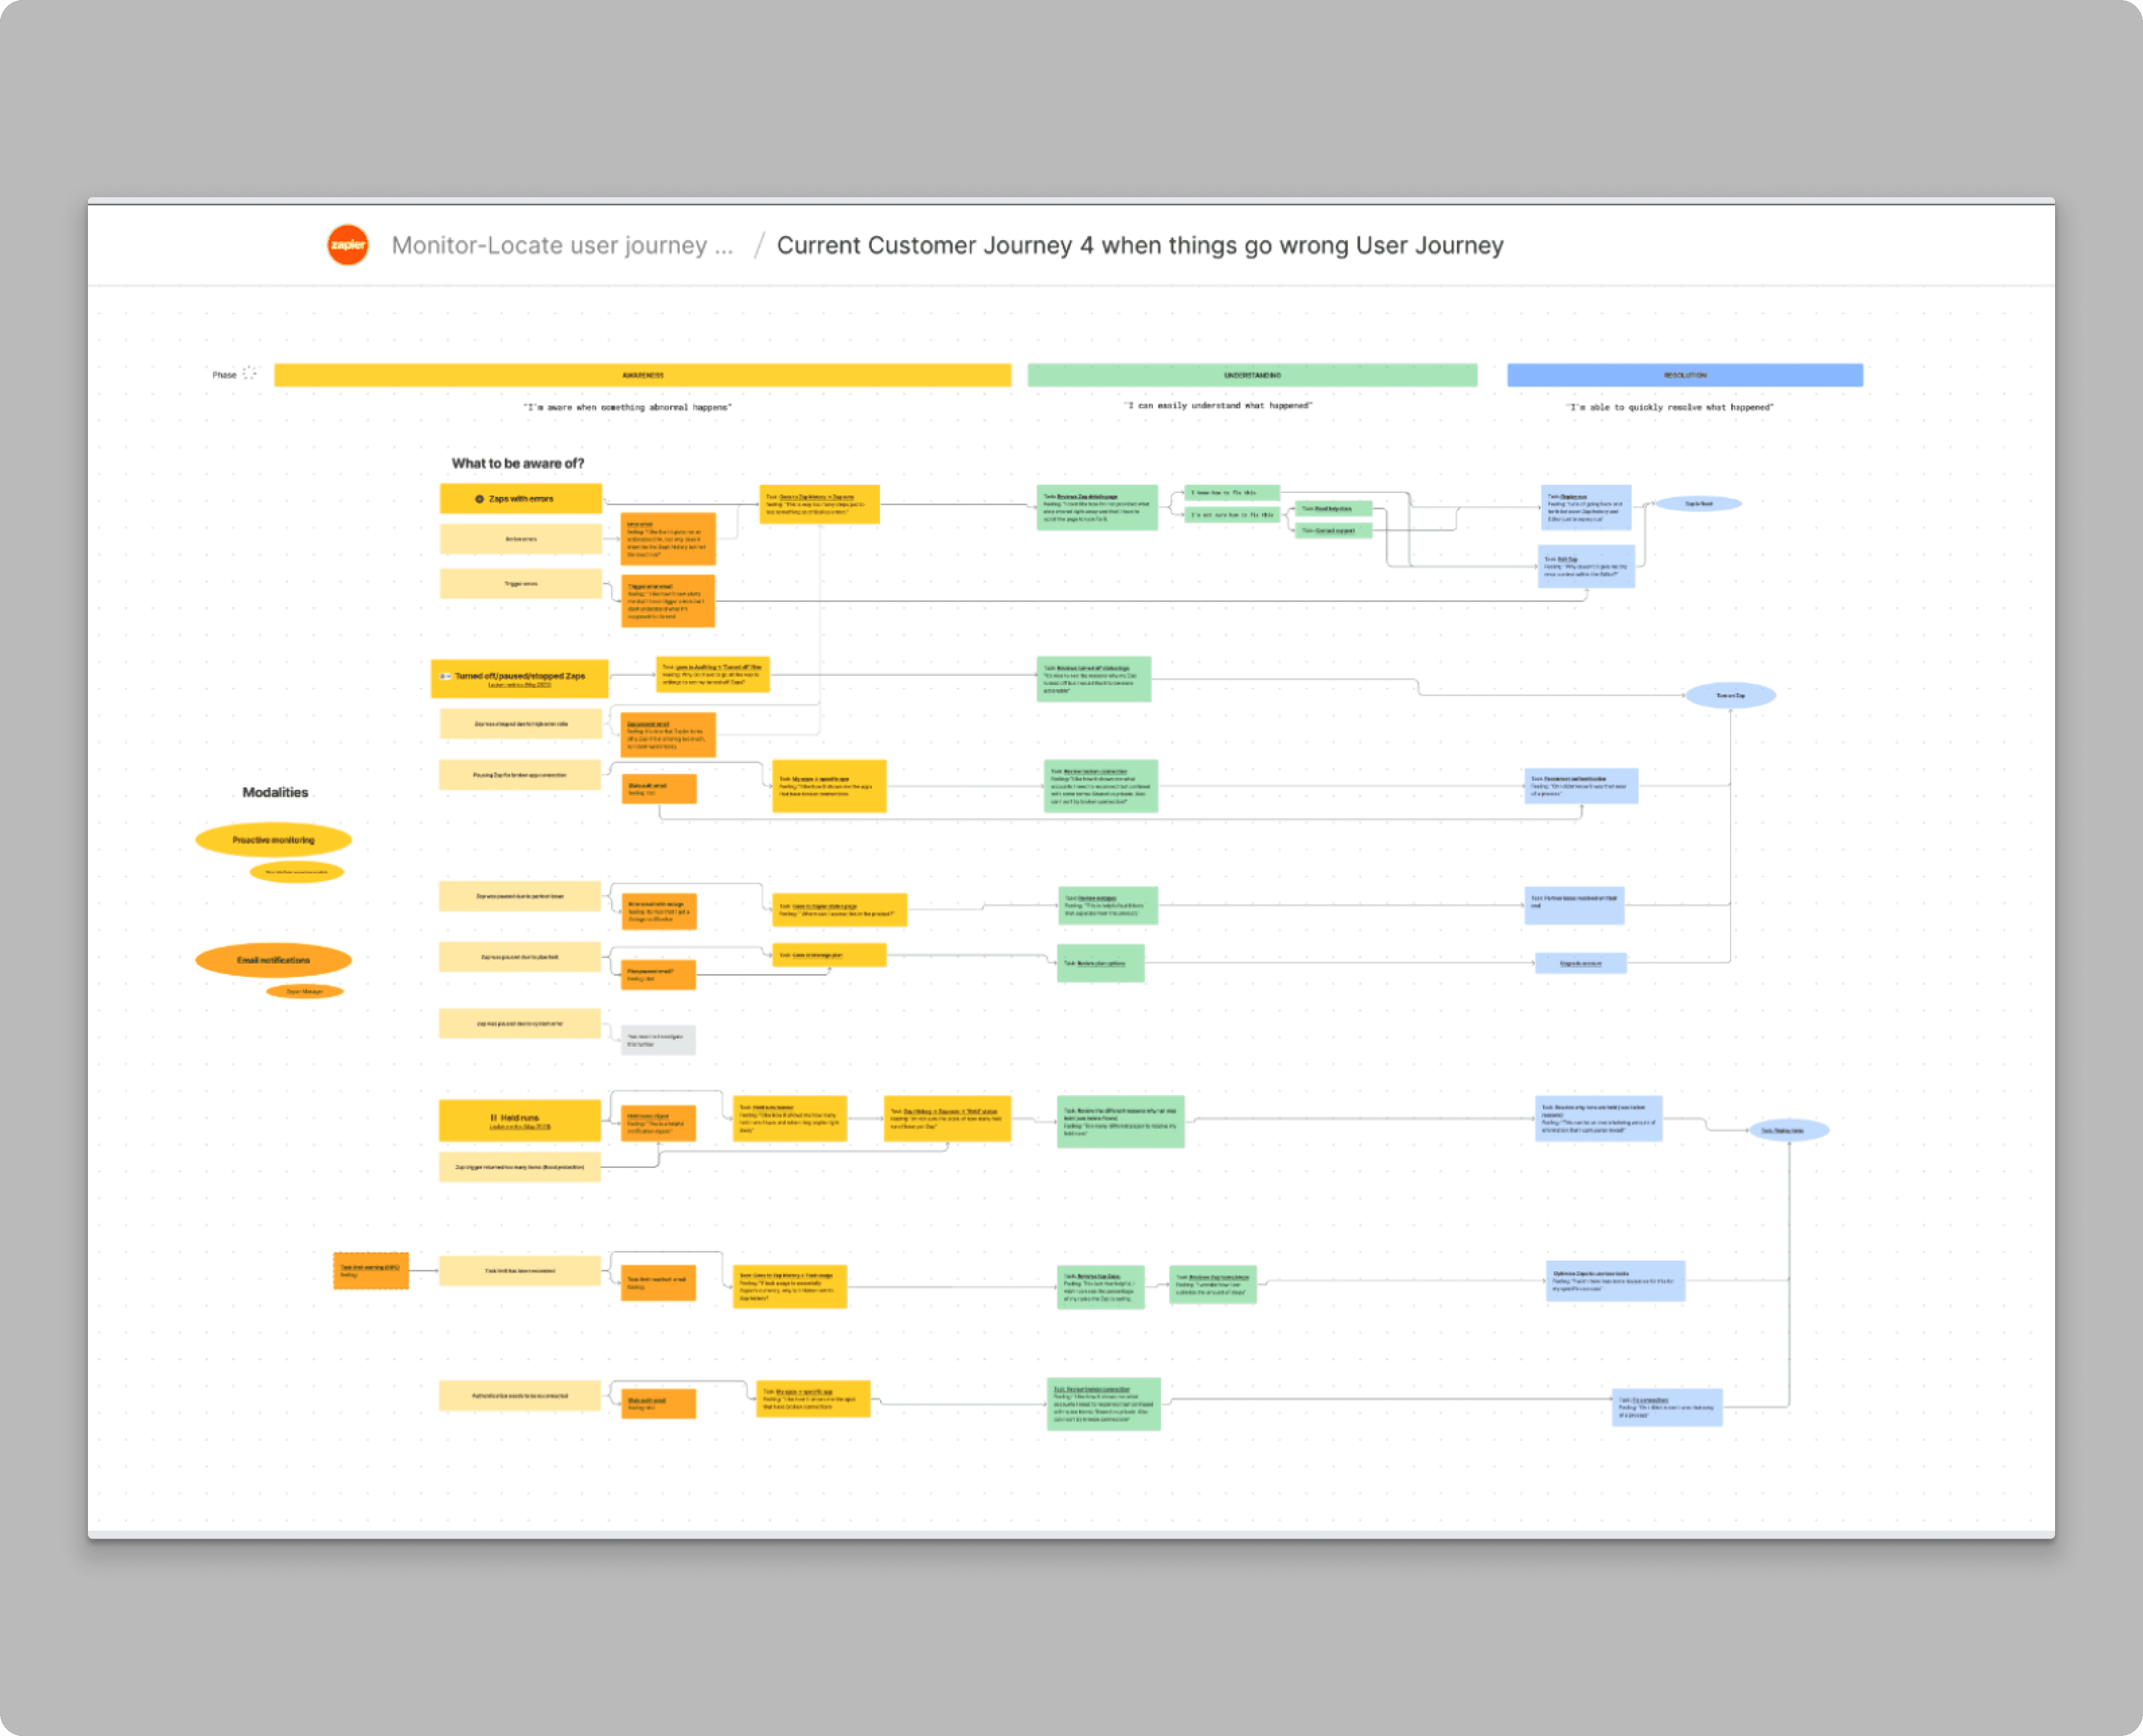Select the blue RESOLUTION phase bar
The width and height of the screenshot is (2143, 1736).
click(1684, 375)
